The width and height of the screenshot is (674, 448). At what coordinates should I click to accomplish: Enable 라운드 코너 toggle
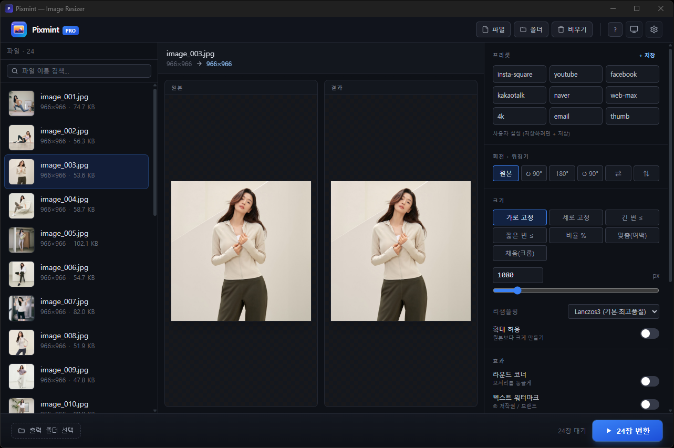click(x=650, y=381)
